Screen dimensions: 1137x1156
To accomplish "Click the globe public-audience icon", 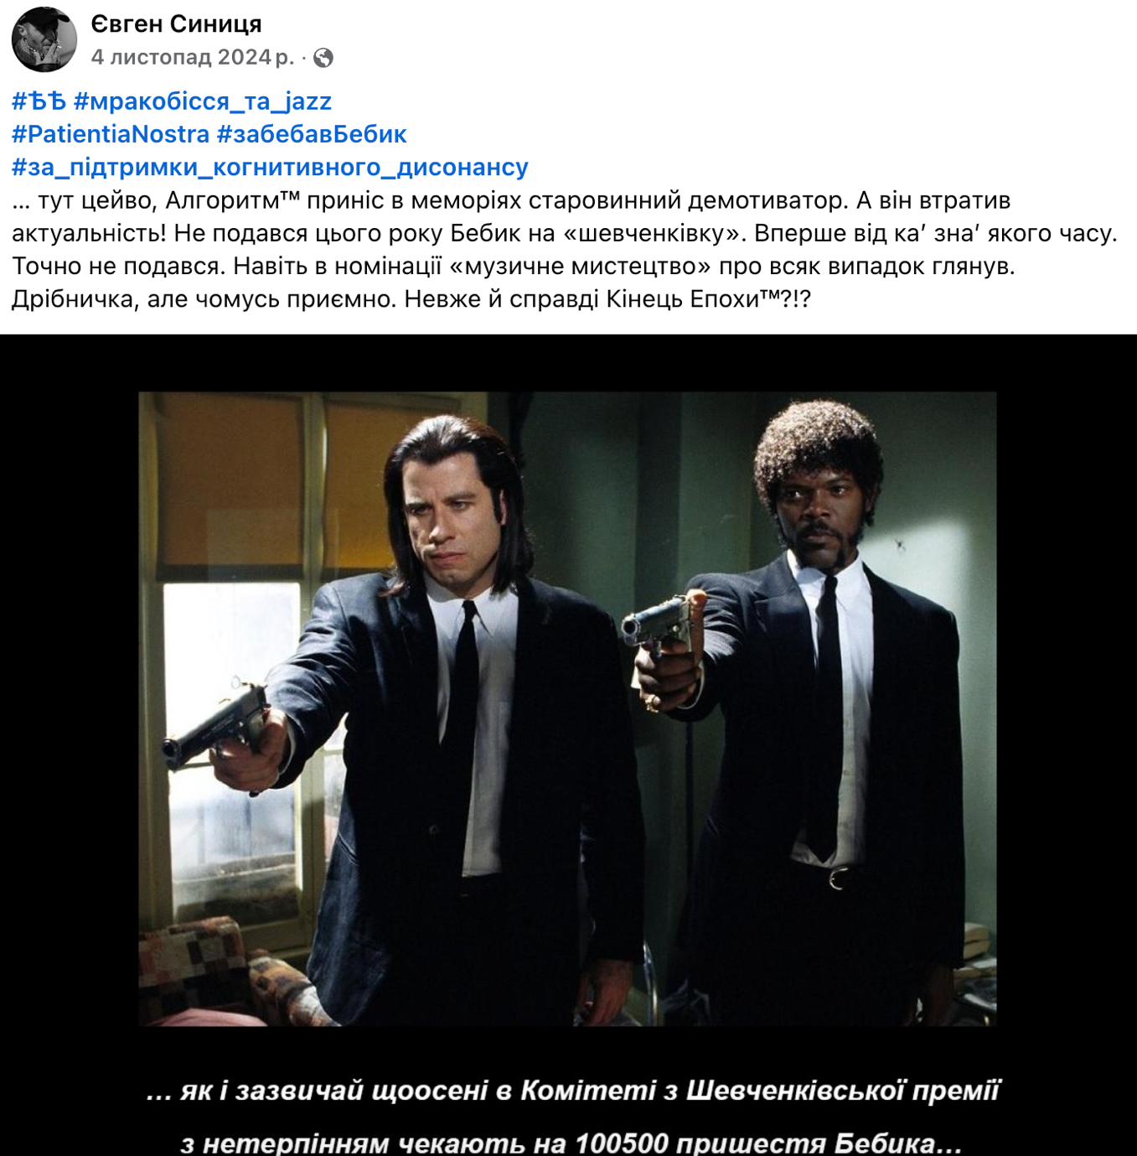I will 323,58.
